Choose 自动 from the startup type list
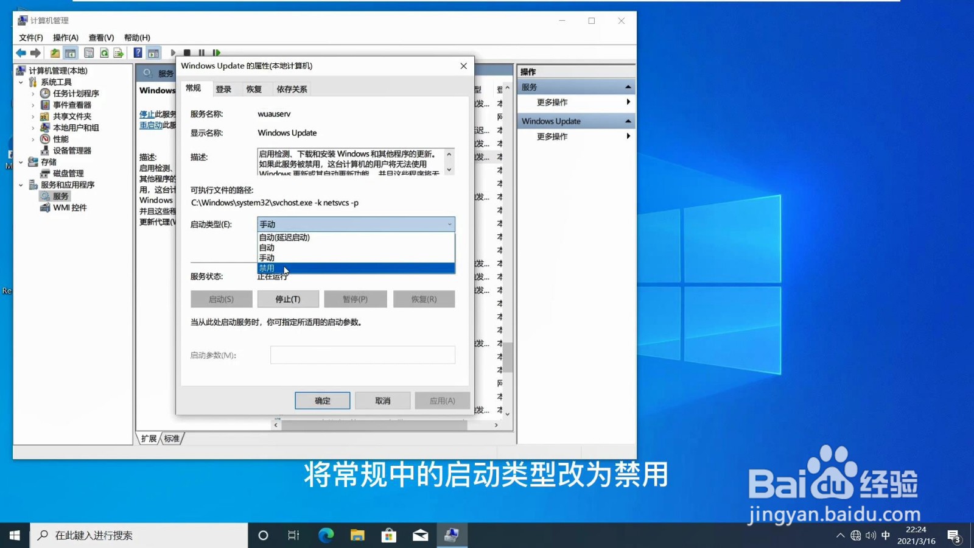 click(x=356, y=248)
